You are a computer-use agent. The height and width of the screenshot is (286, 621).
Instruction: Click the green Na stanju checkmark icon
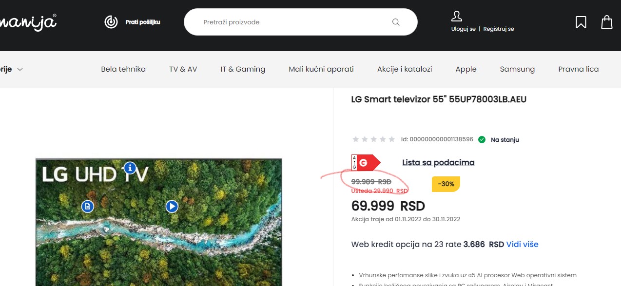(482, 139)
